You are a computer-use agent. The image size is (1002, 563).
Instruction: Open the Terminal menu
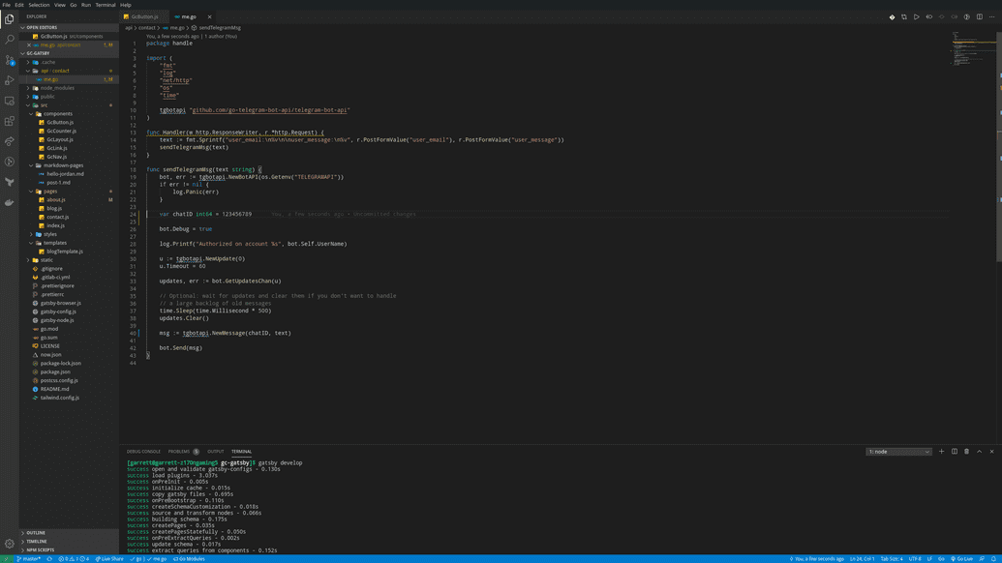[x=106, y=5]
